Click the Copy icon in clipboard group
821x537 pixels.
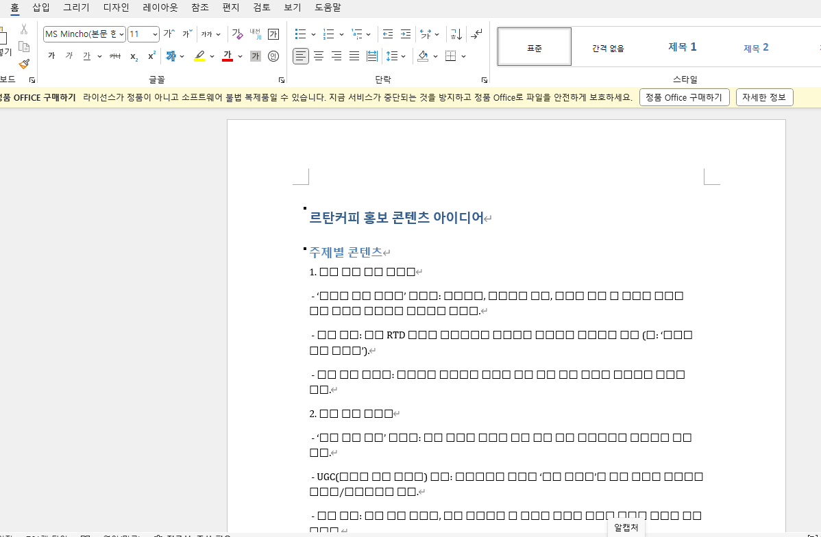point(23,47)
